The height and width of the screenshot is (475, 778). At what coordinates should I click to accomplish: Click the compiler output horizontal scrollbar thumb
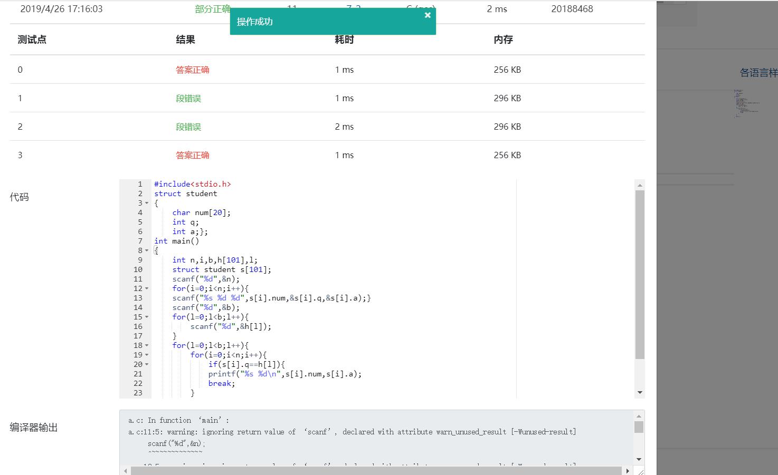coord(376,471)
